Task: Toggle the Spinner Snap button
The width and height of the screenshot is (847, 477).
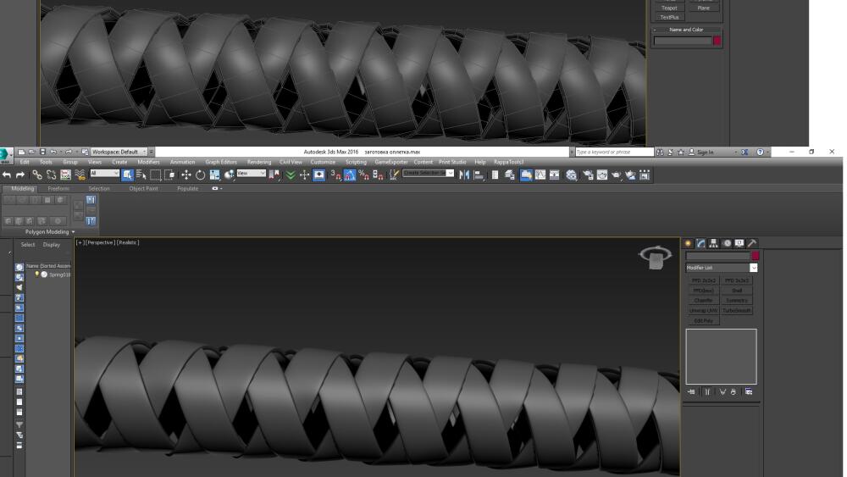Action: [378, 175]
